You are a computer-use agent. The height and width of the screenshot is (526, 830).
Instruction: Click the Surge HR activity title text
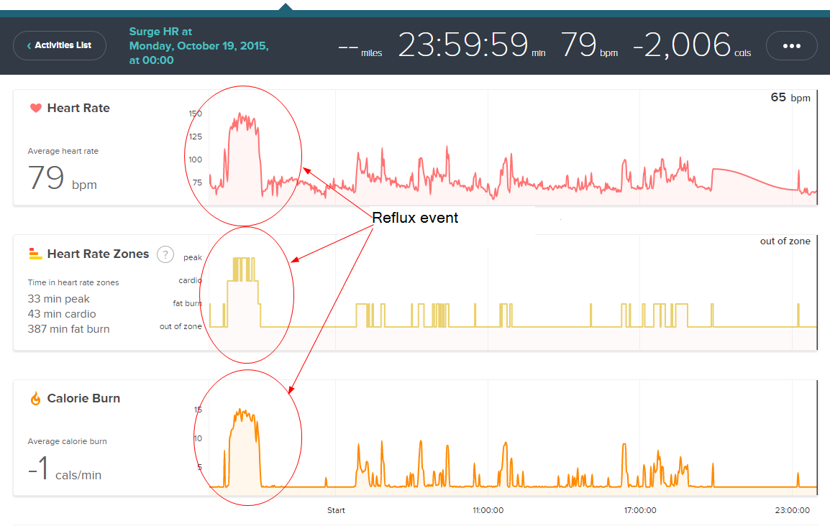pos(199,46)
